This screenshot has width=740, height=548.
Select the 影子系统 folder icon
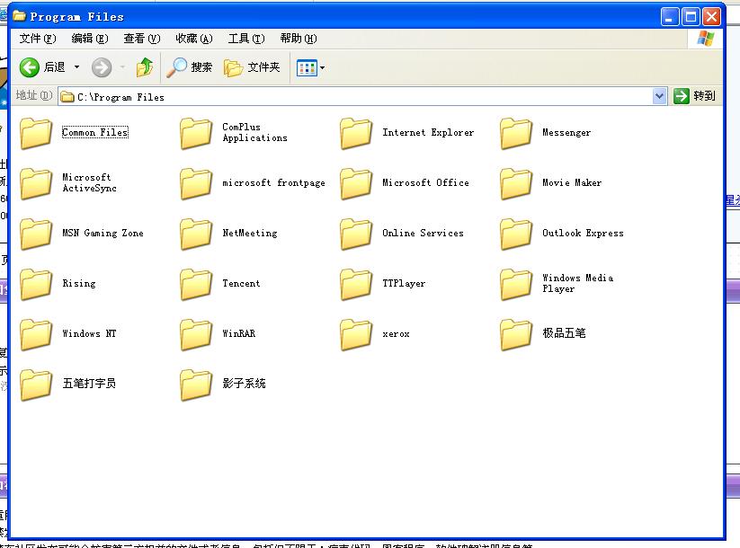(196, 384)
